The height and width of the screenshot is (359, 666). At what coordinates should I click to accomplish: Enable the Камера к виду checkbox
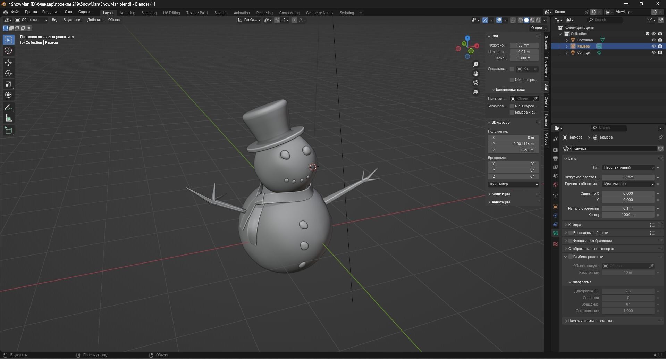click(512, 112)
